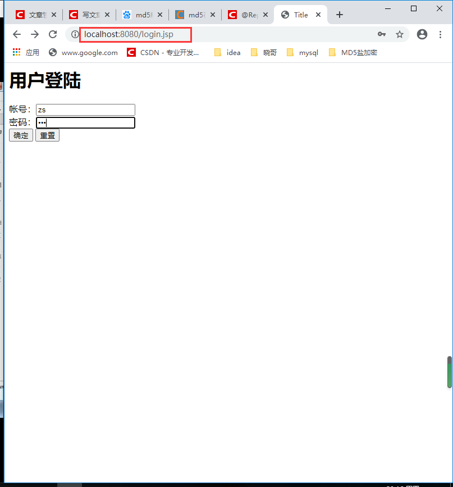
Task: Switch to the 写文章 tab
Action: pos(84,15)
